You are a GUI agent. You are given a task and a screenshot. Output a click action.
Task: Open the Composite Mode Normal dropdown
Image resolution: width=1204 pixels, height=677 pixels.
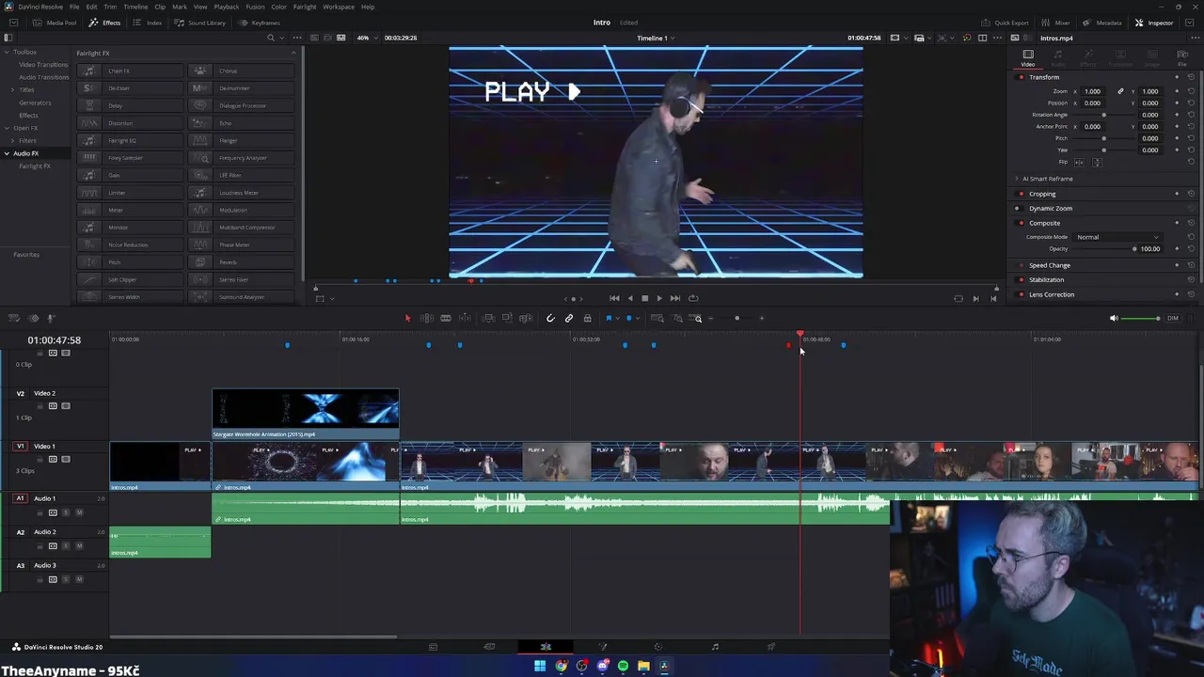(x=1118, y=237)
